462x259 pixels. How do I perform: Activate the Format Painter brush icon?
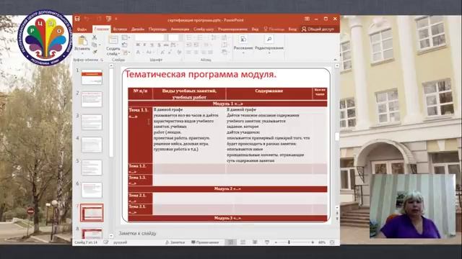click(95, 52)
